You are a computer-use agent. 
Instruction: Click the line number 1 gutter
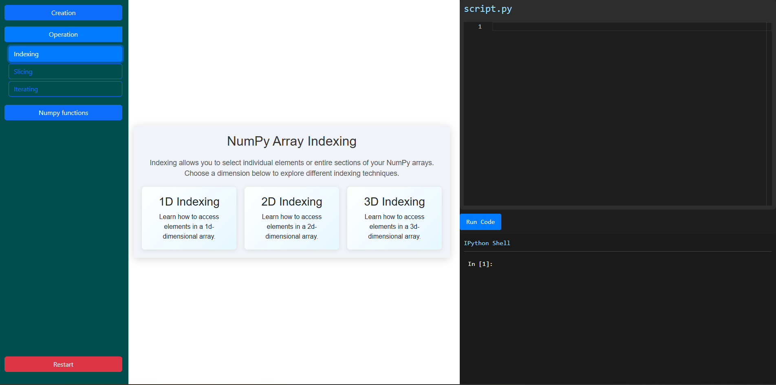(x=480, y=27)
